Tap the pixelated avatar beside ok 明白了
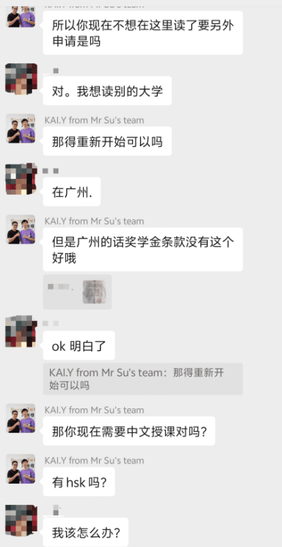The width and height of the screenshot is (282, 547). (21, 331)
